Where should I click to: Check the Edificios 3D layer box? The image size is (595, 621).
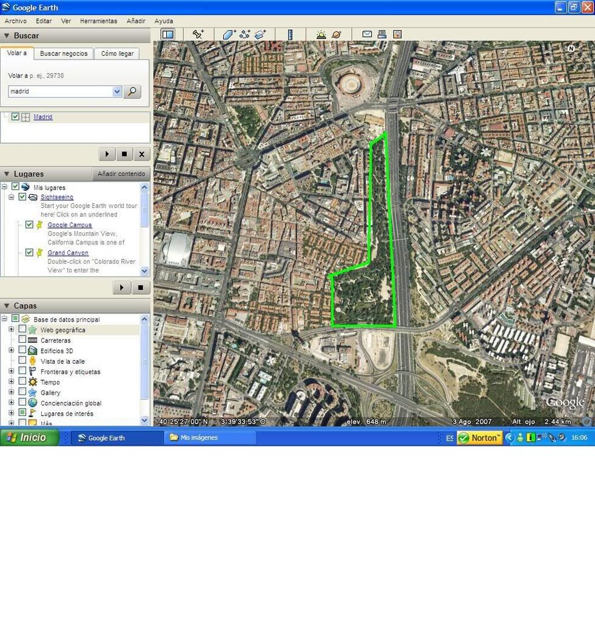tap(22, 351)
